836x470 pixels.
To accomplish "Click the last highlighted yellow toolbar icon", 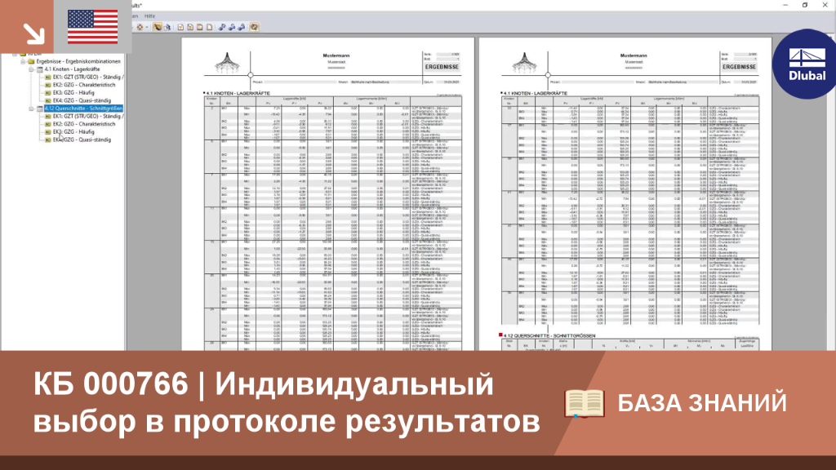I will click(x=255, y=27).
